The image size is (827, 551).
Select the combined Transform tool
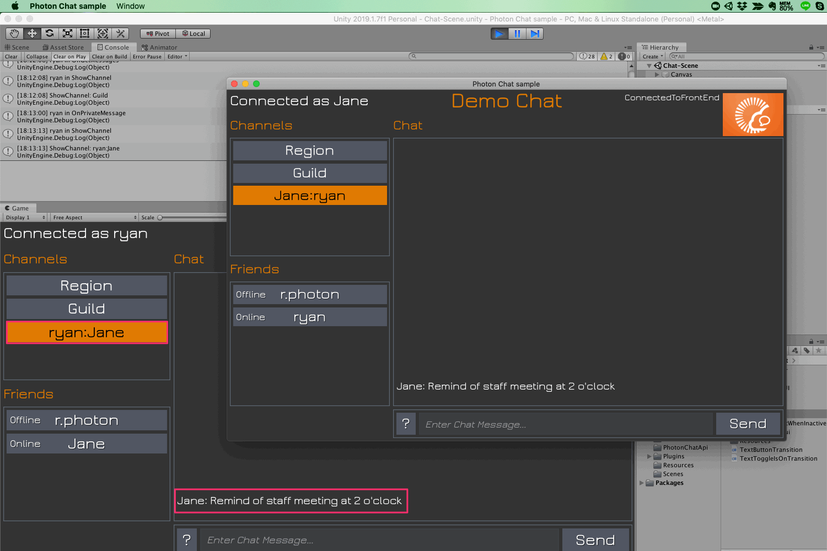pos(103,34)
